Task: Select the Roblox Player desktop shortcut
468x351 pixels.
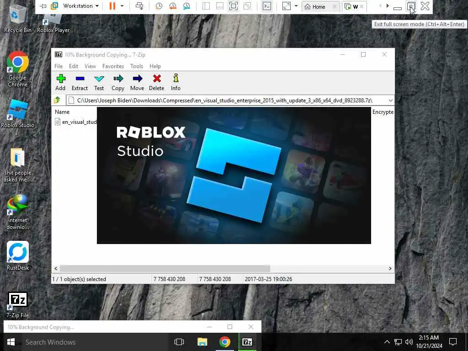Action: click(53, 23)
